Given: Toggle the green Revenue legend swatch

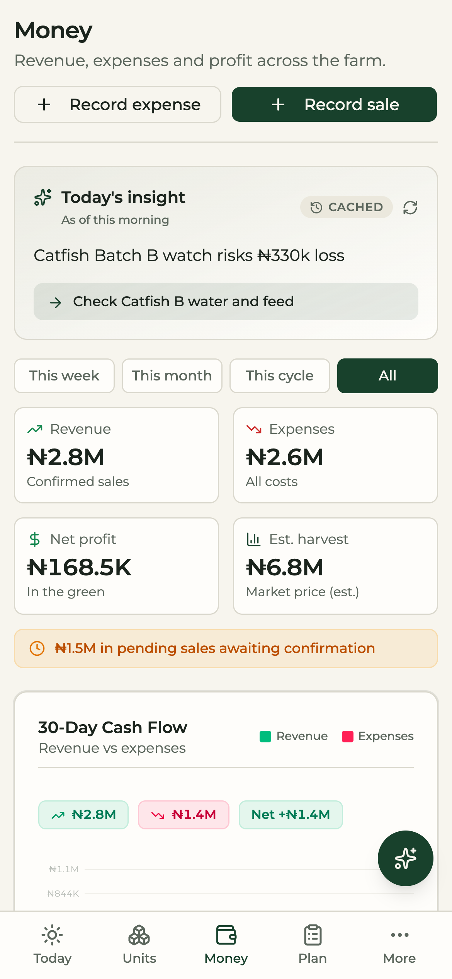Looking at the screenshot, I should pos(265,737).
